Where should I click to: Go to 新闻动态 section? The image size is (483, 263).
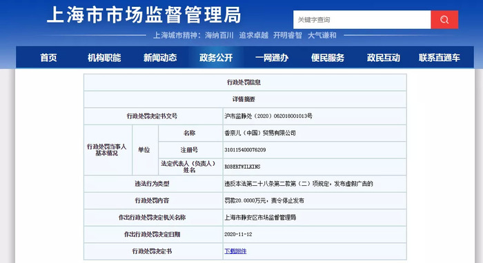click(x=160, y=57)
